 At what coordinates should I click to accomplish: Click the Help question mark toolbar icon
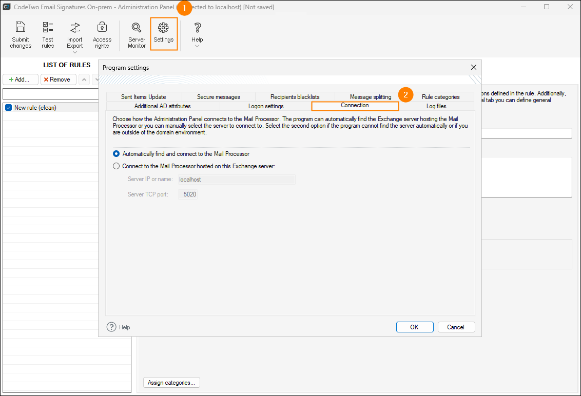(x=197, y=28)
